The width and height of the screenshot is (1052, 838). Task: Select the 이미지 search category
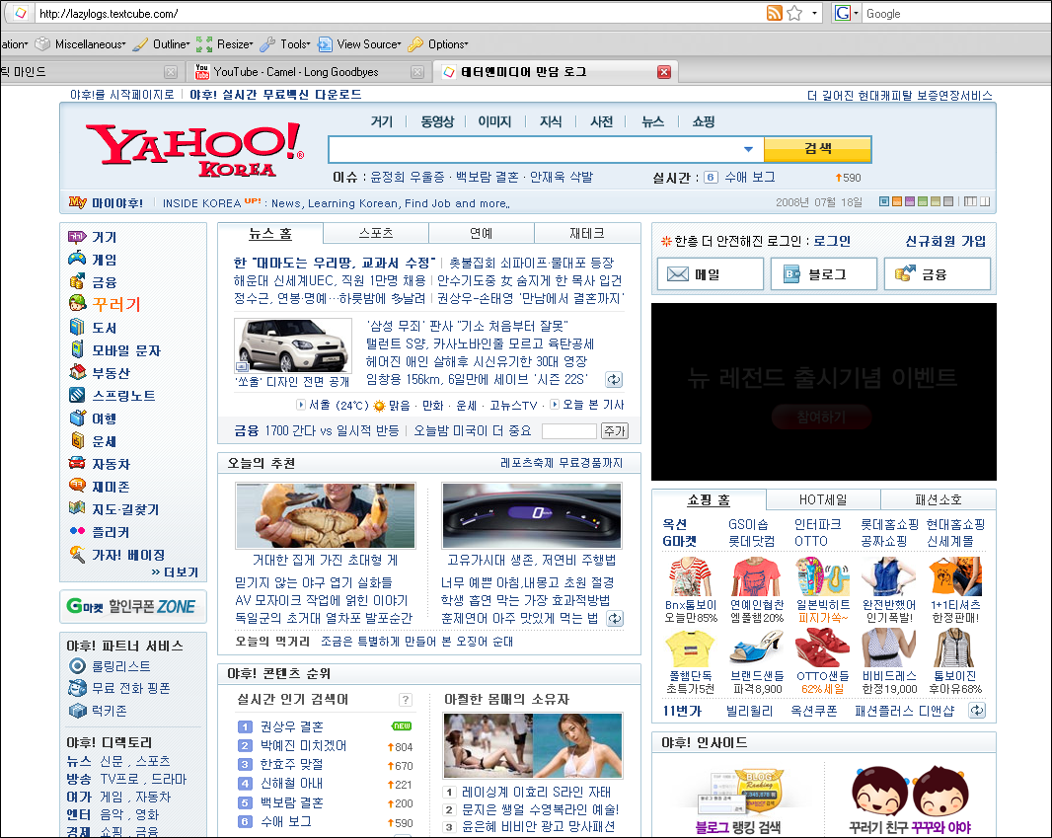click(494, 121)
